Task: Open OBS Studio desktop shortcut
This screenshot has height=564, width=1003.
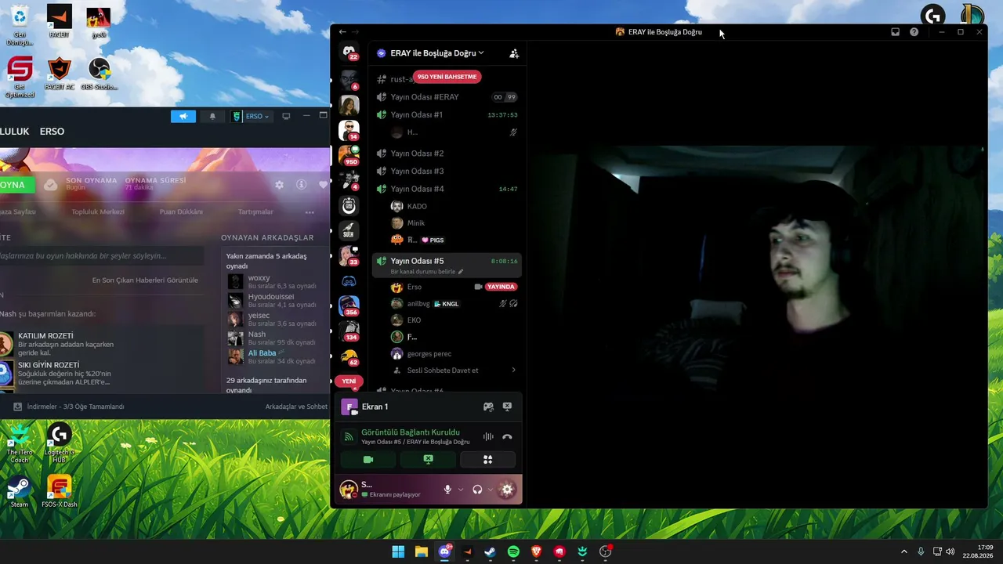Action: 99,74
